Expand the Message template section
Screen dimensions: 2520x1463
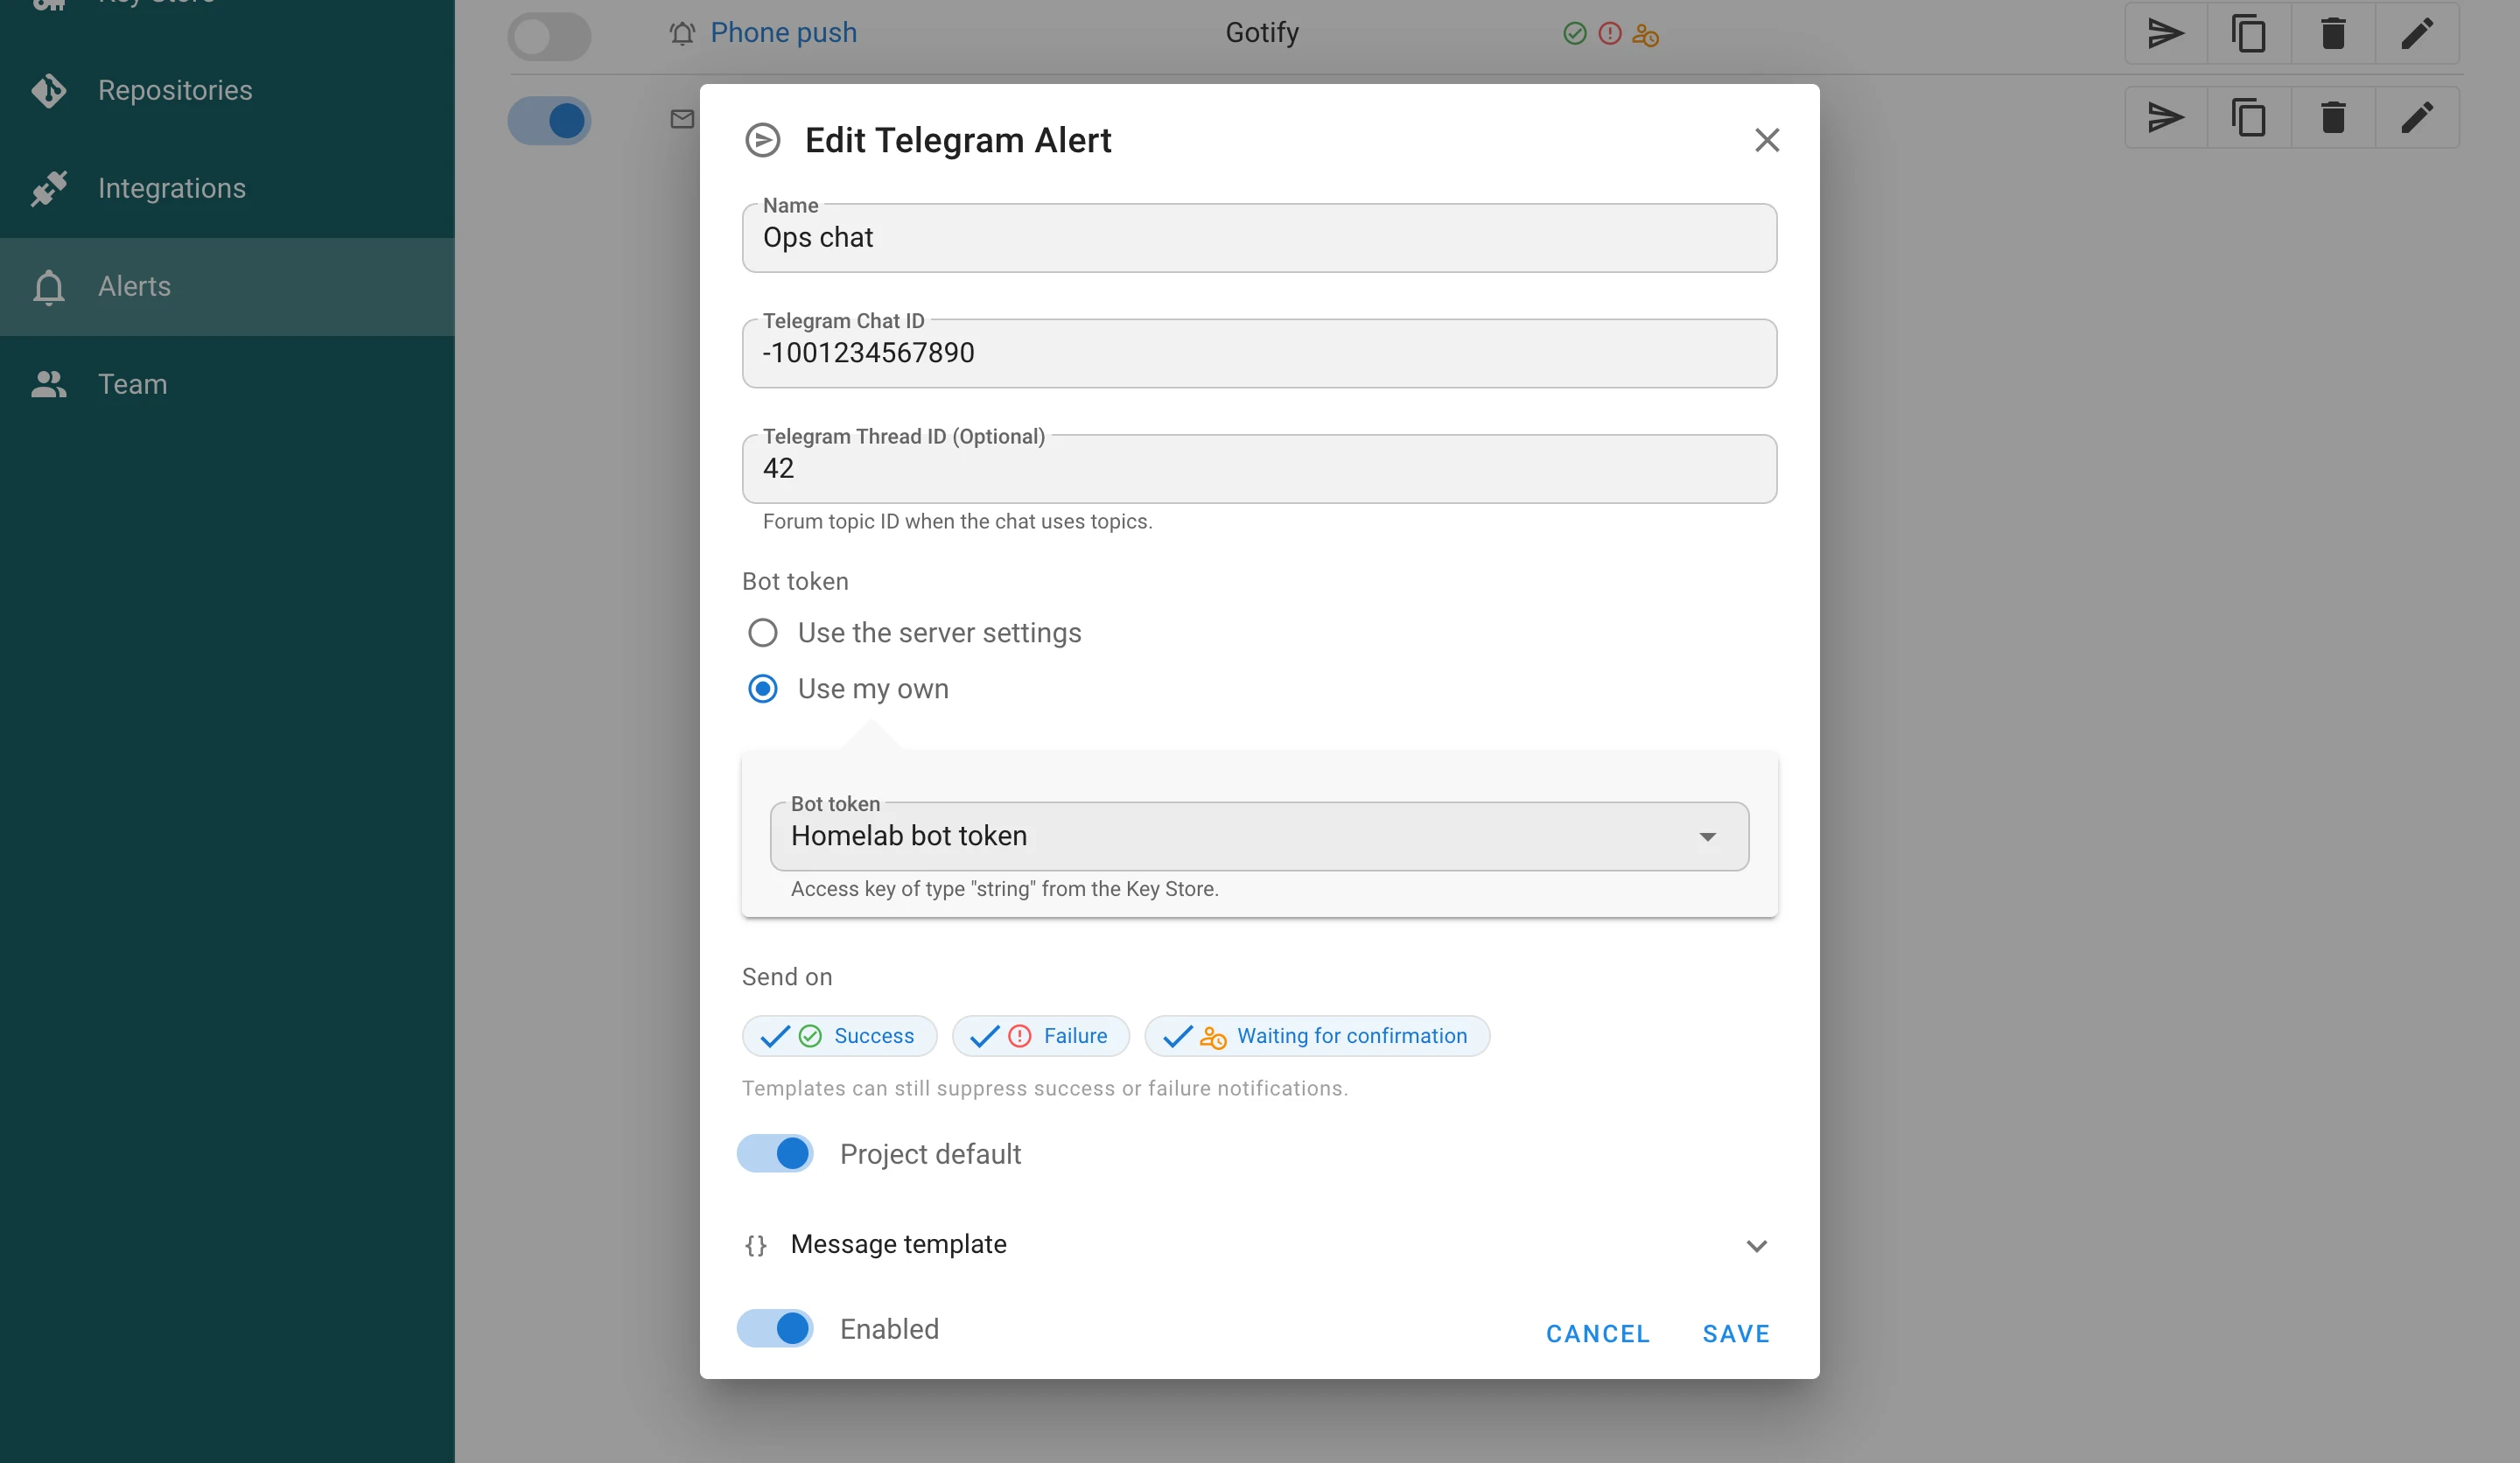1259,1244
